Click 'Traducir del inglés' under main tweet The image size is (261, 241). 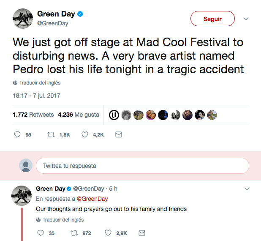click(x=40, y=83)
